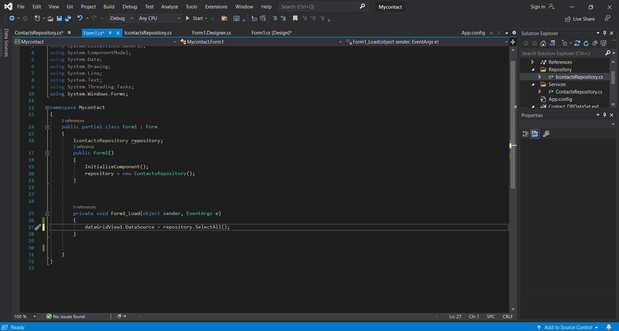
Task: Click the Undo arrow icon
Action: click(x=80, y=18)
